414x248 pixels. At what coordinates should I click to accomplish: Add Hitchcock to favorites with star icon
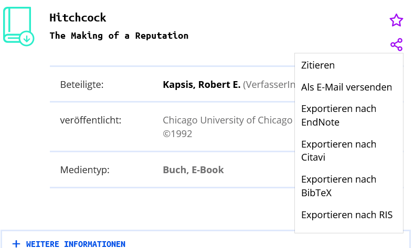click(x=396, y=20)
